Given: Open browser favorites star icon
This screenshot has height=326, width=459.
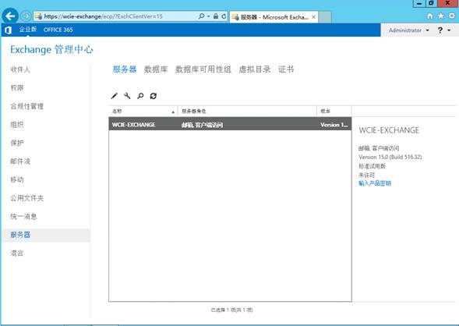Looking at the screenshot, I should point(441,16).
